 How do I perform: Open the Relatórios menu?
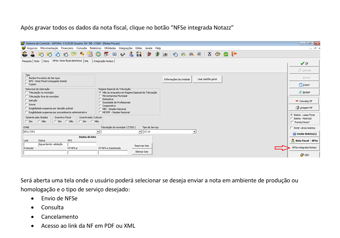tap(95, 48)
